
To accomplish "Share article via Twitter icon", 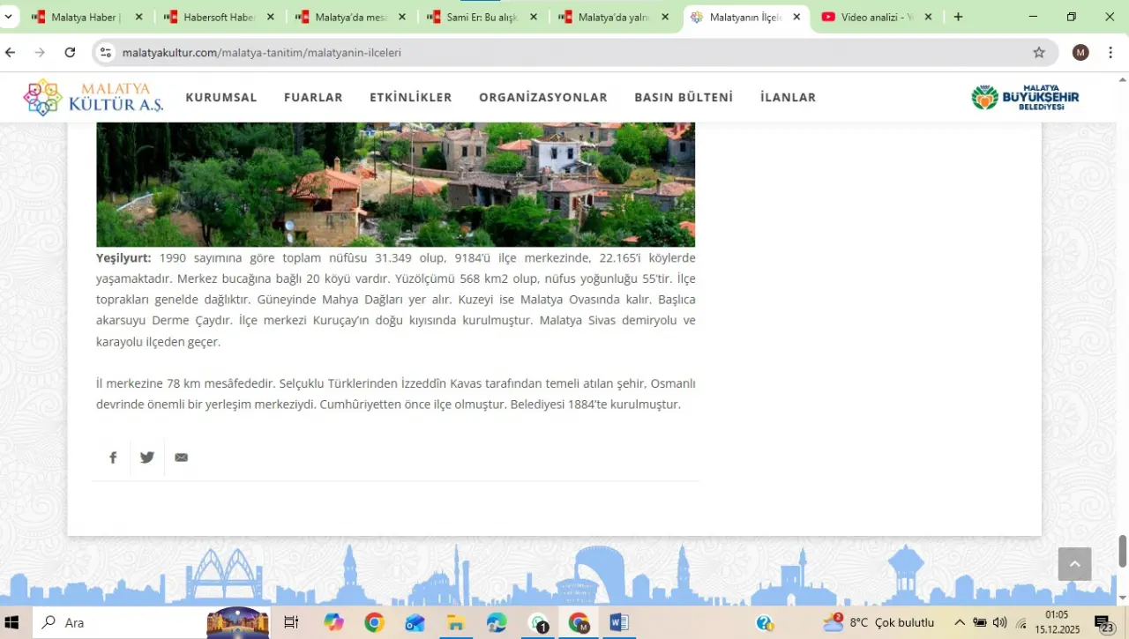I will click(147, 457).
